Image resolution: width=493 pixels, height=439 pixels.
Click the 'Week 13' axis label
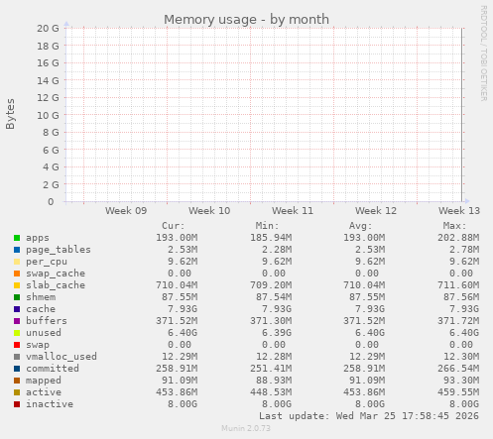459,211
